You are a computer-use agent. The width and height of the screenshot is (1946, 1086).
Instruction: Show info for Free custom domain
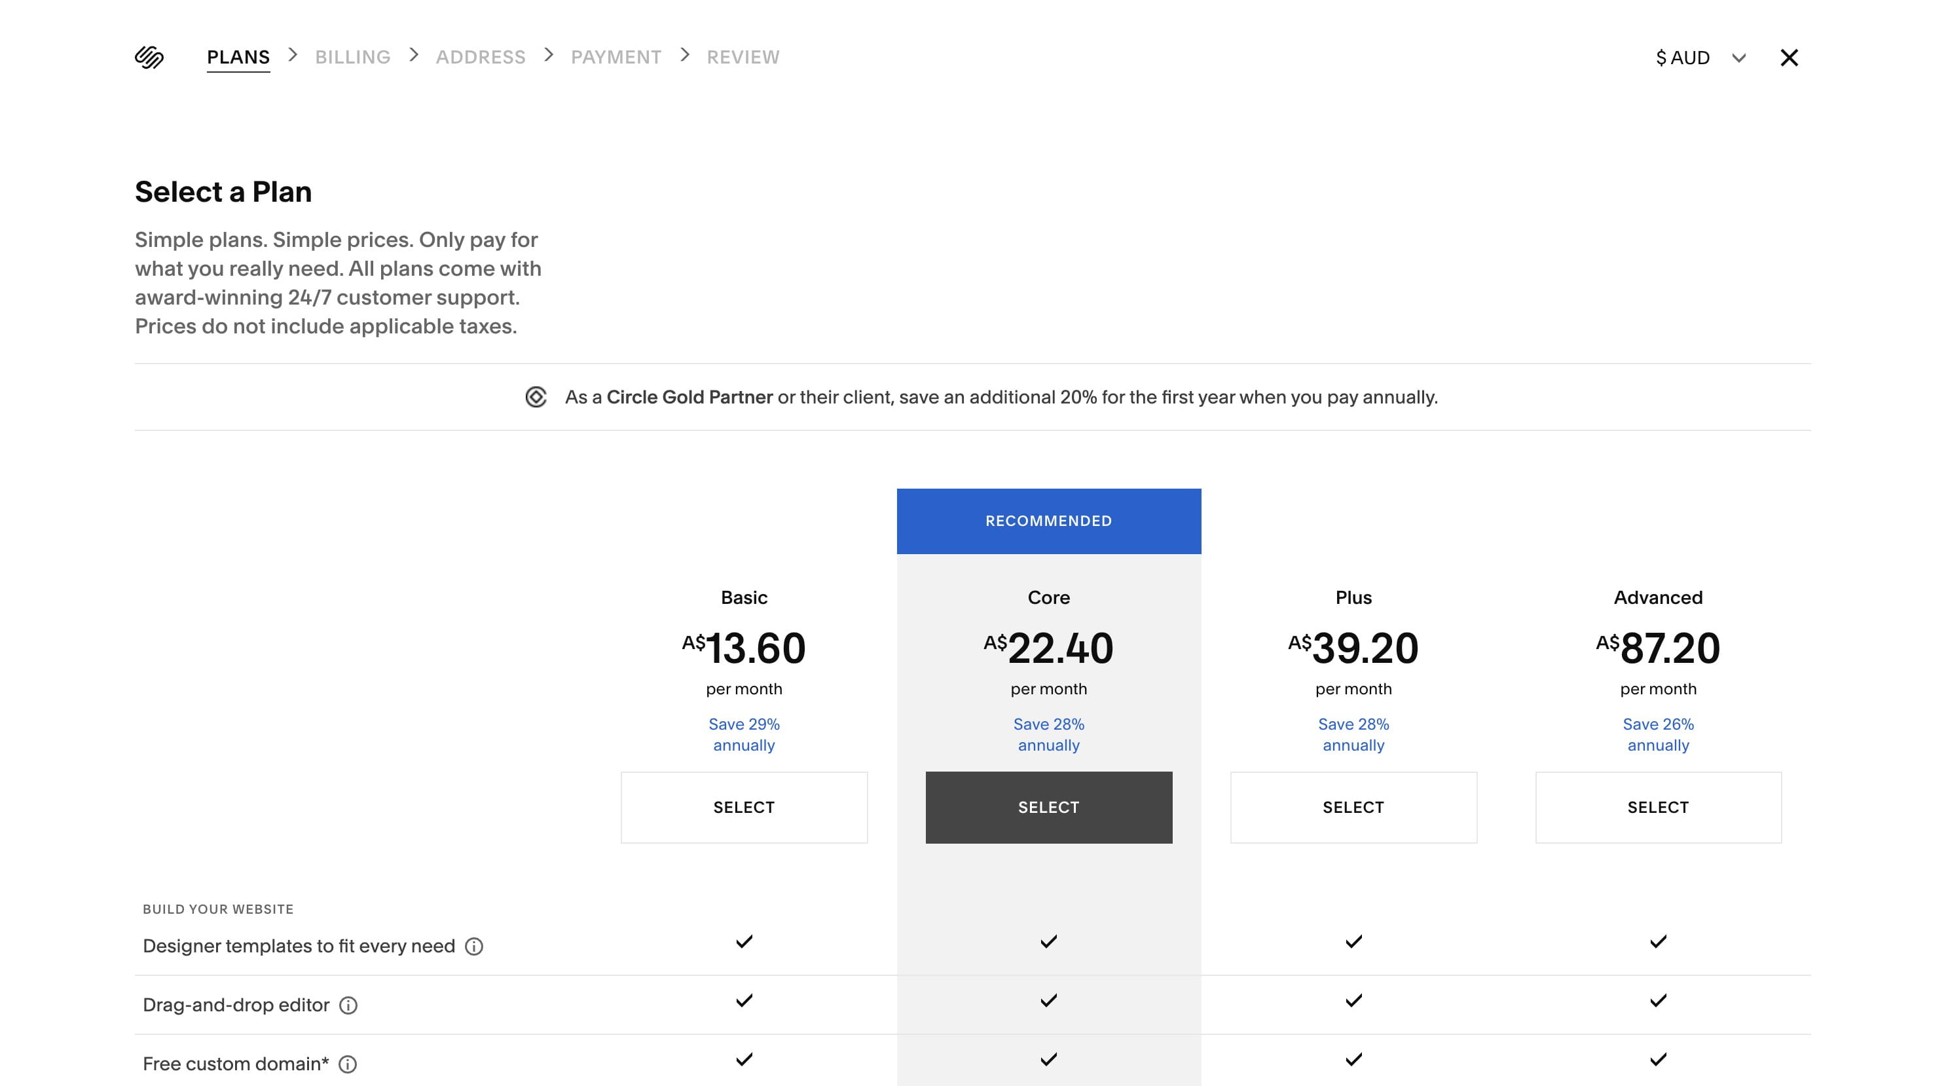pyautogui.click(x=348, y=1064)
